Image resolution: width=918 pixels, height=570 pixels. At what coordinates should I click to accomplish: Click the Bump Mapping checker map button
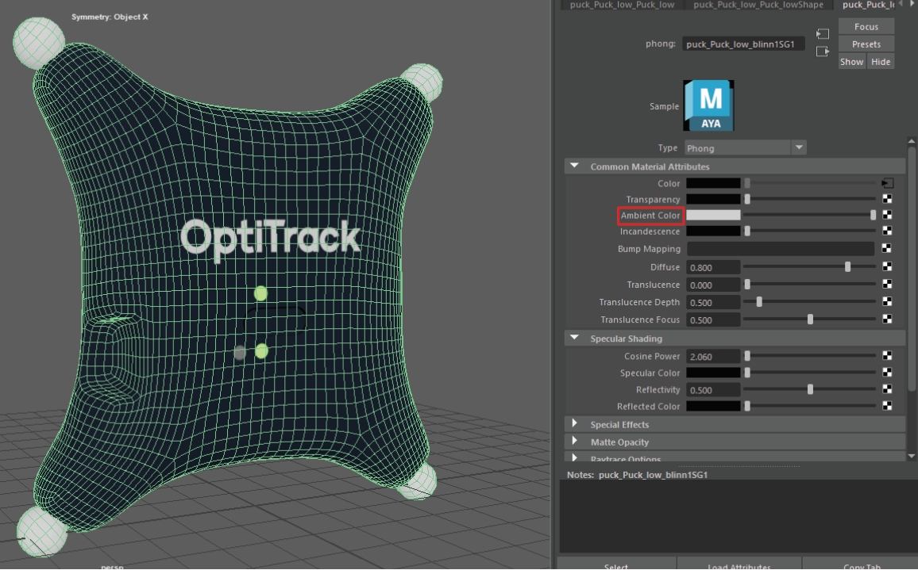[x=887, y=249]
